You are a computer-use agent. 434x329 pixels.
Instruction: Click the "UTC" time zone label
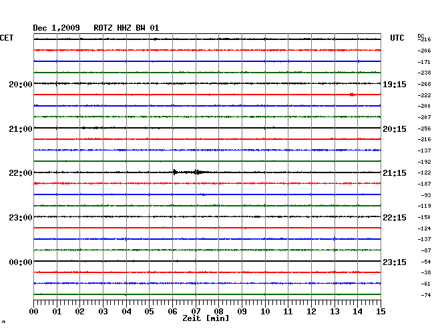pos(397,38)
